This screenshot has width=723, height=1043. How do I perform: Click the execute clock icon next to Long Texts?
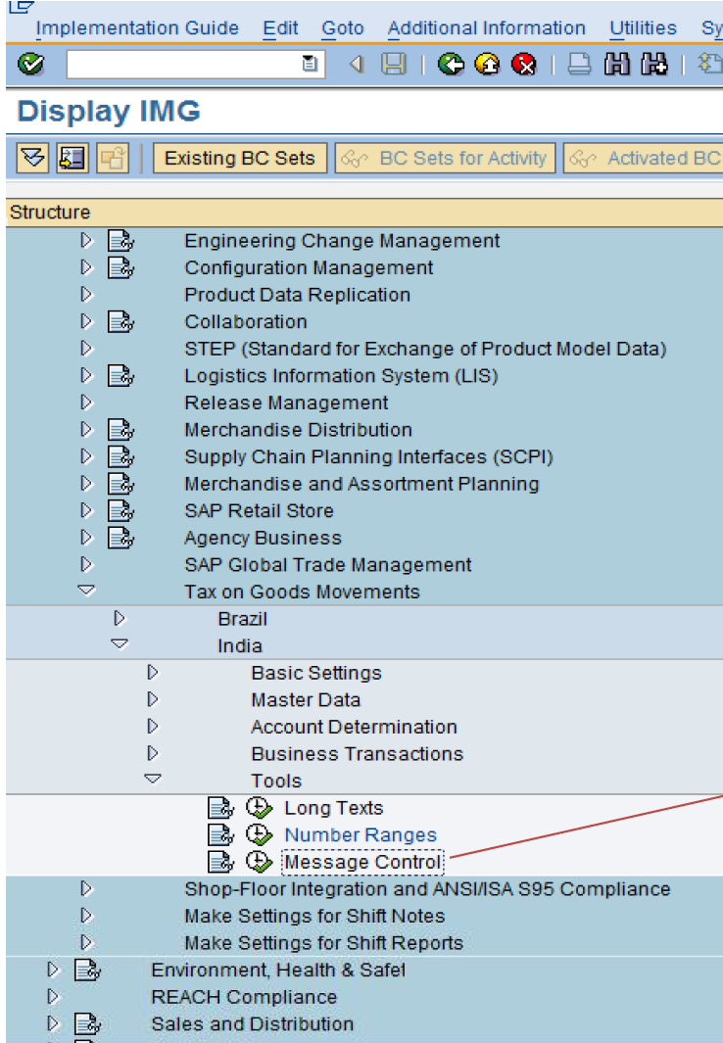coord(258,807)
